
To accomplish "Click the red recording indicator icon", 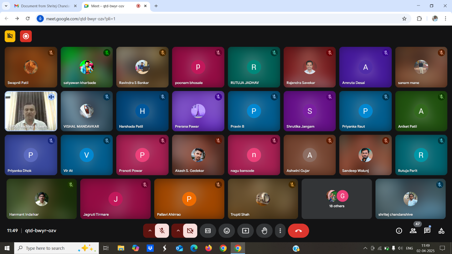I will [26, 36].
